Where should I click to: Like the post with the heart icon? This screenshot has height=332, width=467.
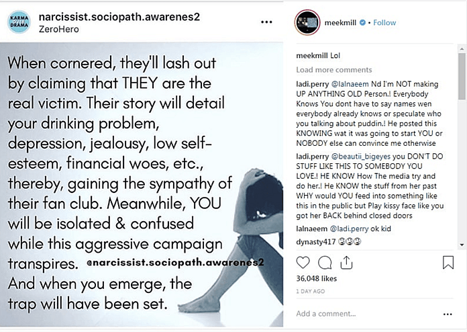pos(304,262)
